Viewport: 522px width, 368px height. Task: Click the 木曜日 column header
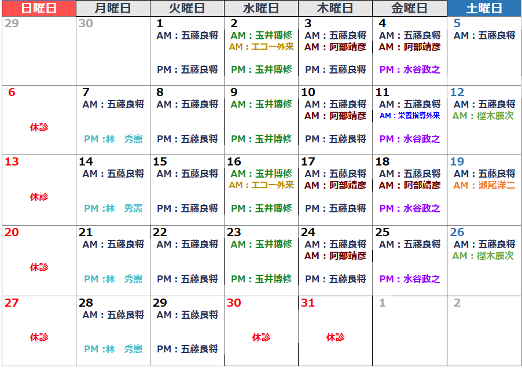[x=335, y=8]
